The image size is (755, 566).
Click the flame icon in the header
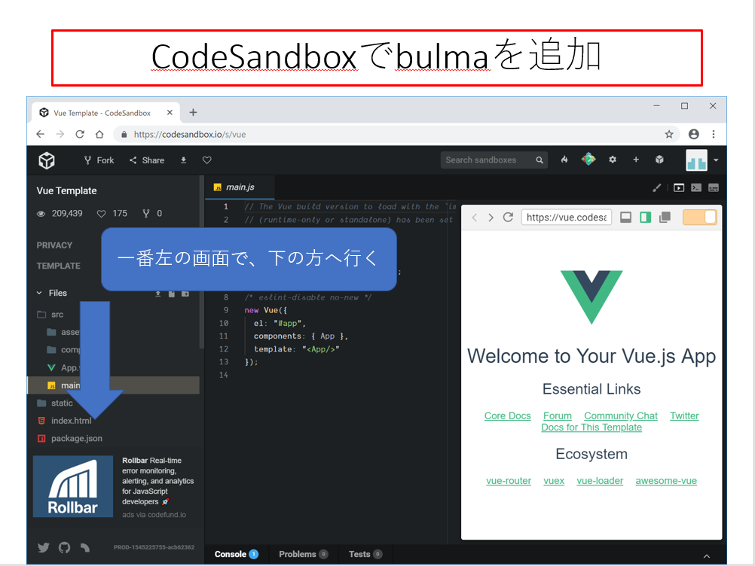[x=564, y=160]
